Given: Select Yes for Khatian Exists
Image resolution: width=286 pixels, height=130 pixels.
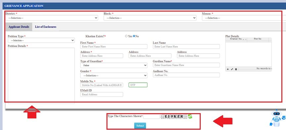Looking at the screenshot, I should [126, 36].
